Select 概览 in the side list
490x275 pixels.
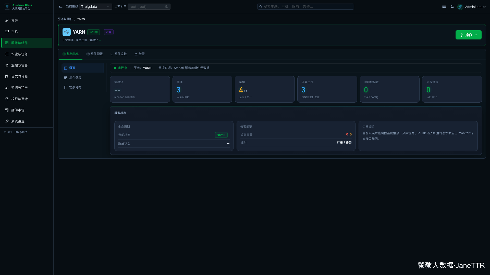(x=83, y=68)
